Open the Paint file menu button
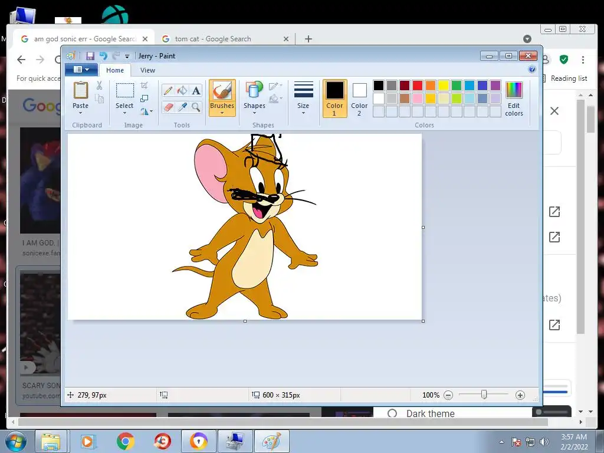This screenshot has height=453, width=604. [81, 70]
